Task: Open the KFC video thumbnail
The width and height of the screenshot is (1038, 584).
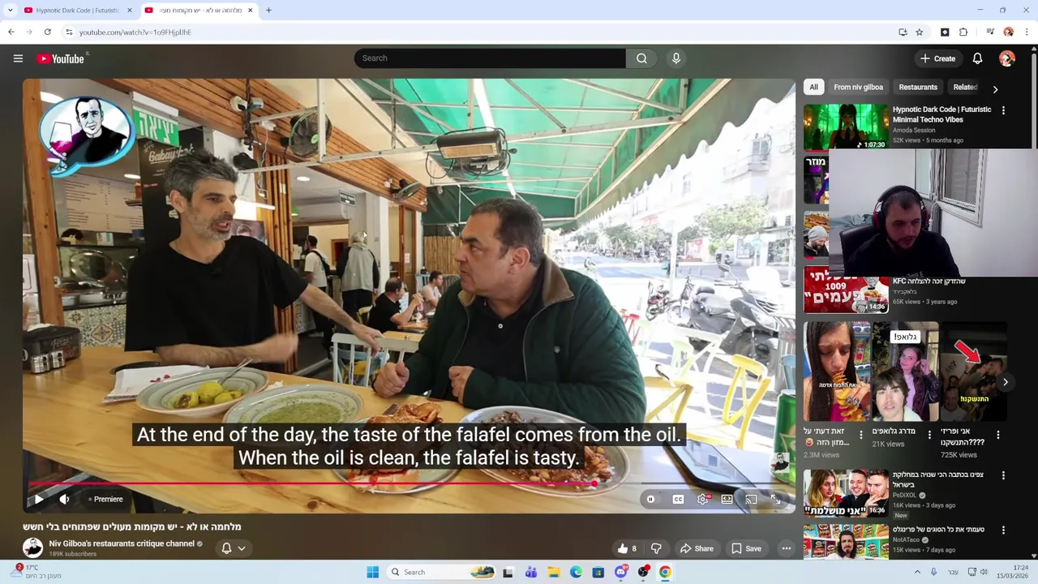Action: (846, 290)
